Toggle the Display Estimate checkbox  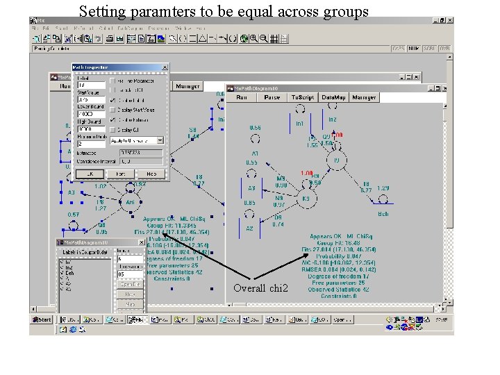(x=112, y=120)
